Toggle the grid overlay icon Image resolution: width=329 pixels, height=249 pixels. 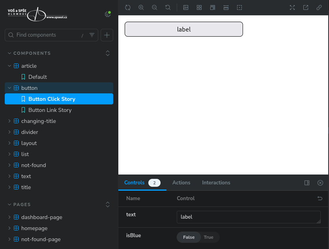tap(199, 7)
